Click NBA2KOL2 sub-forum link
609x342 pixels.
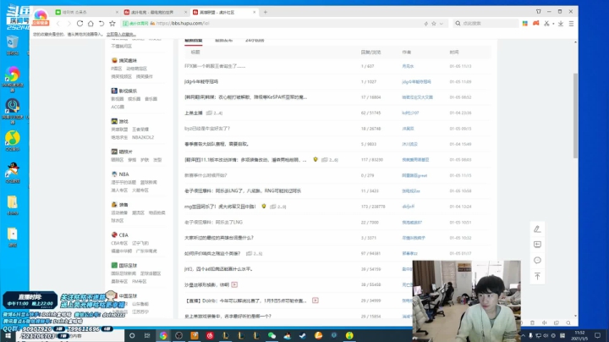click(x=143, y=137)
